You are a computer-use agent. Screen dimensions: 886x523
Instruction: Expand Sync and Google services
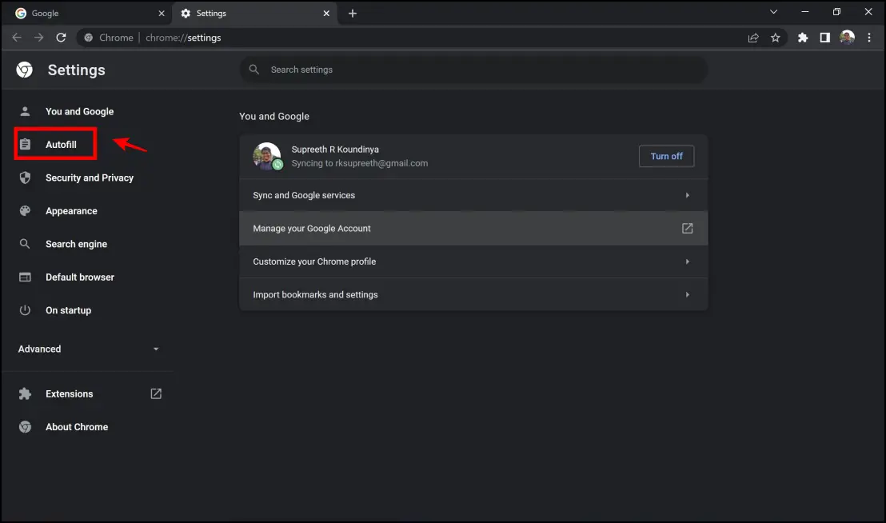[x=473, y=194]
